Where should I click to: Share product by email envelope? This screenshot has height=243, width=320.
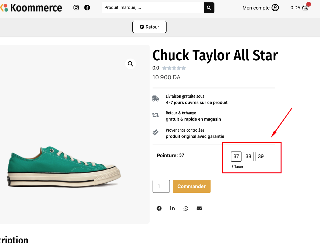(x=199, y=209)
